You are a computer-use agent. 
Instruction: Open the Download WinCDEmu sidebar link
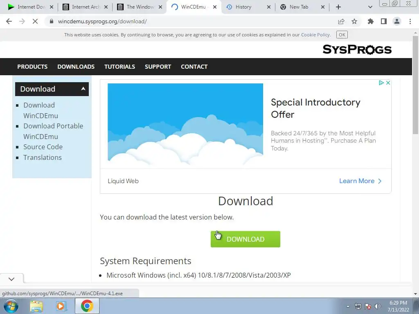pyautogui.click(x=41, y=110)
